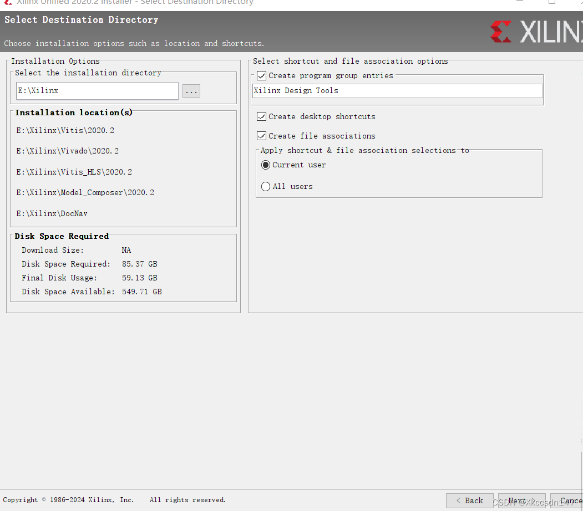Toggle Create desktop shortcuts checkbox
This screenshot has width=583, height=511.
point(261,116)
